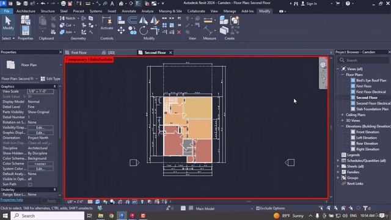Activate the Move tool
The image size is (391, 220).
pos(121,31)
